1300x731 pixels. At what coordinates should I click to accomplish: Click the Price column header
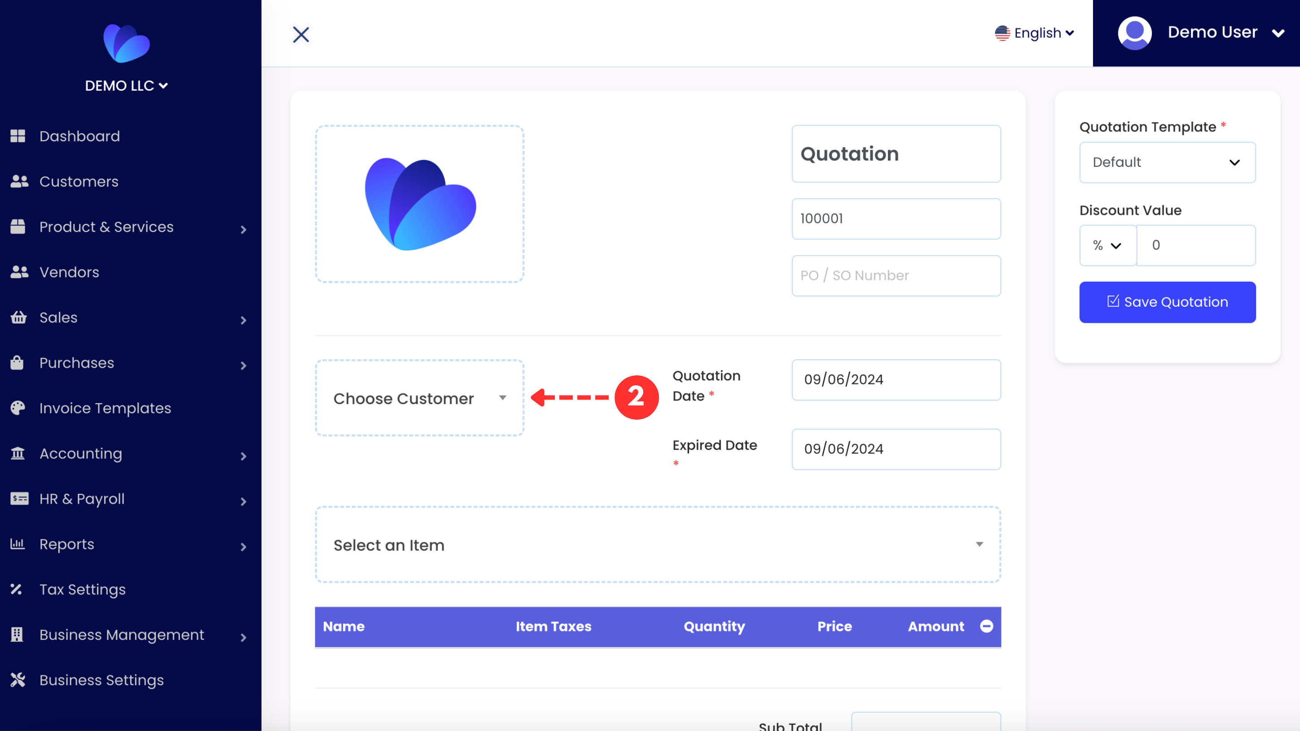834,626
